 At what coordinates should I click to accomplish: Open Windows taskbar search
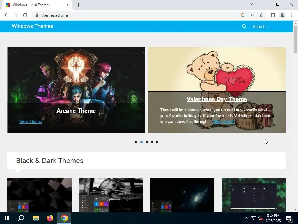click(x=21, y=218)
